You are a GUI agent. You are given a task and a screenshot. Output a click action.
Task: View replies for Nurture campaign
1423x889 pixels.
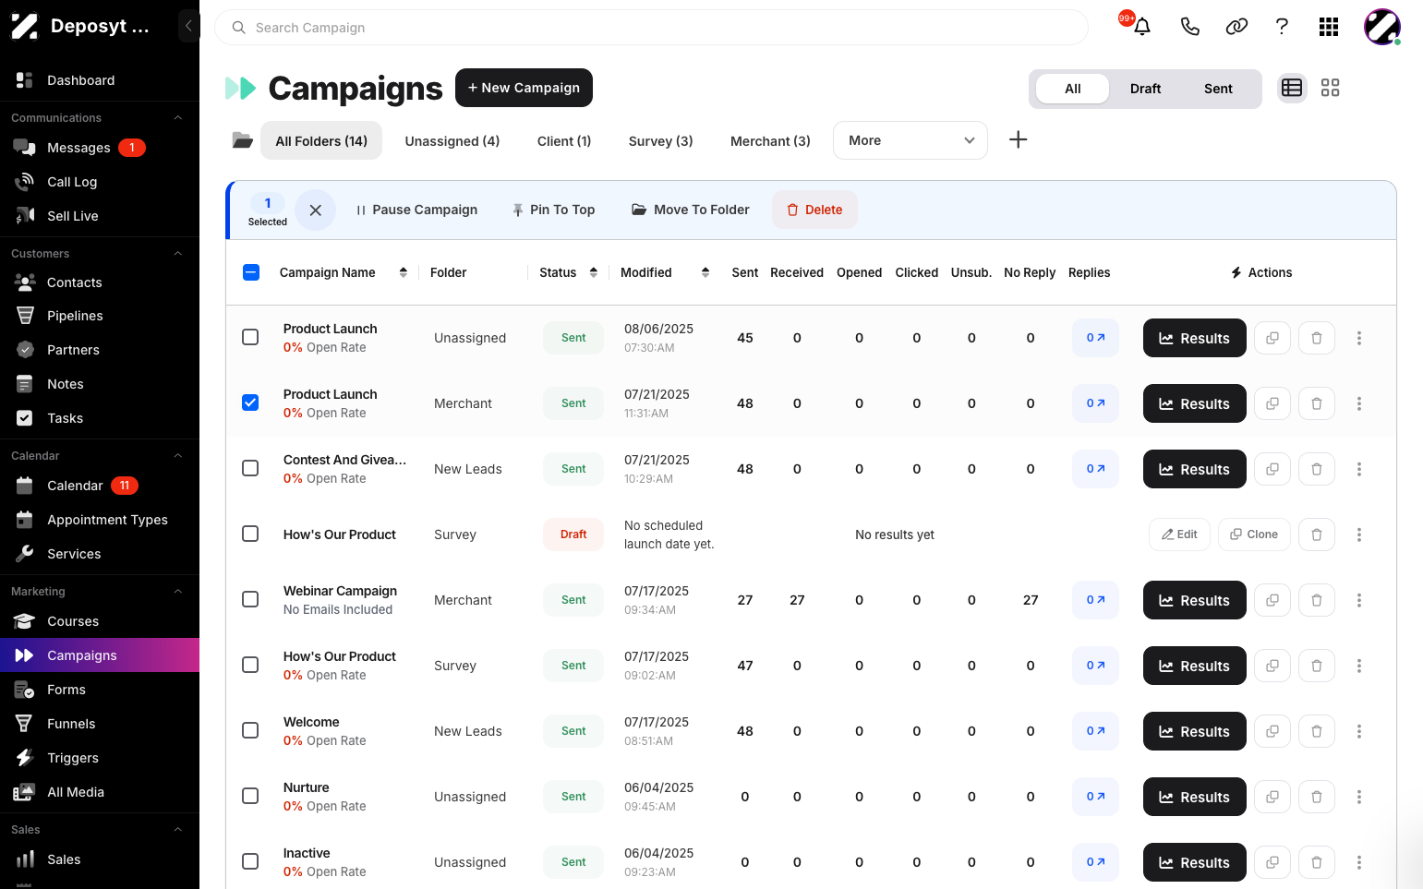(1095, 797)
